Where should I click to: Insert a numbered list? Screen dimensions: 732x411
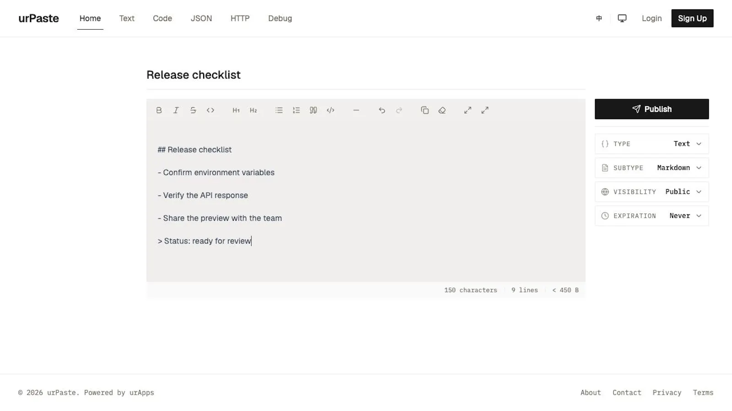pos(296,110)
